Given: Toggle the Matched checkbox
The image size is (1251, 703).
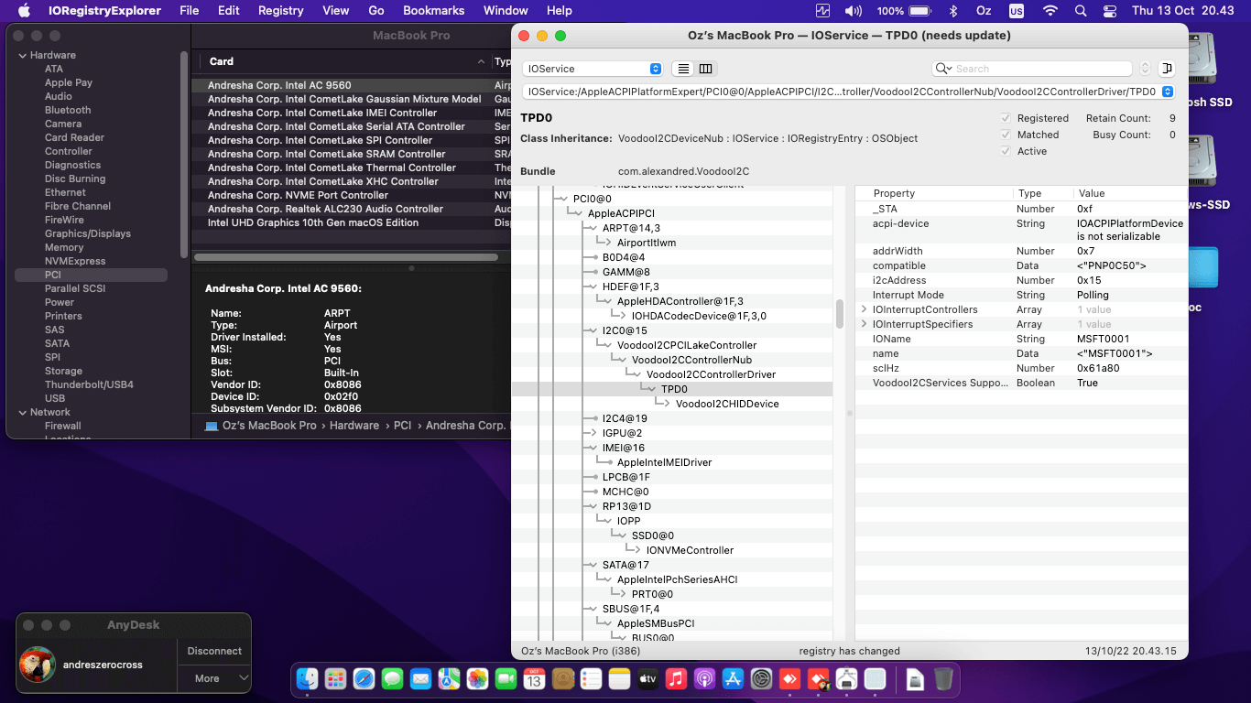Looking at the screenshot, I should pos(1006,135).
